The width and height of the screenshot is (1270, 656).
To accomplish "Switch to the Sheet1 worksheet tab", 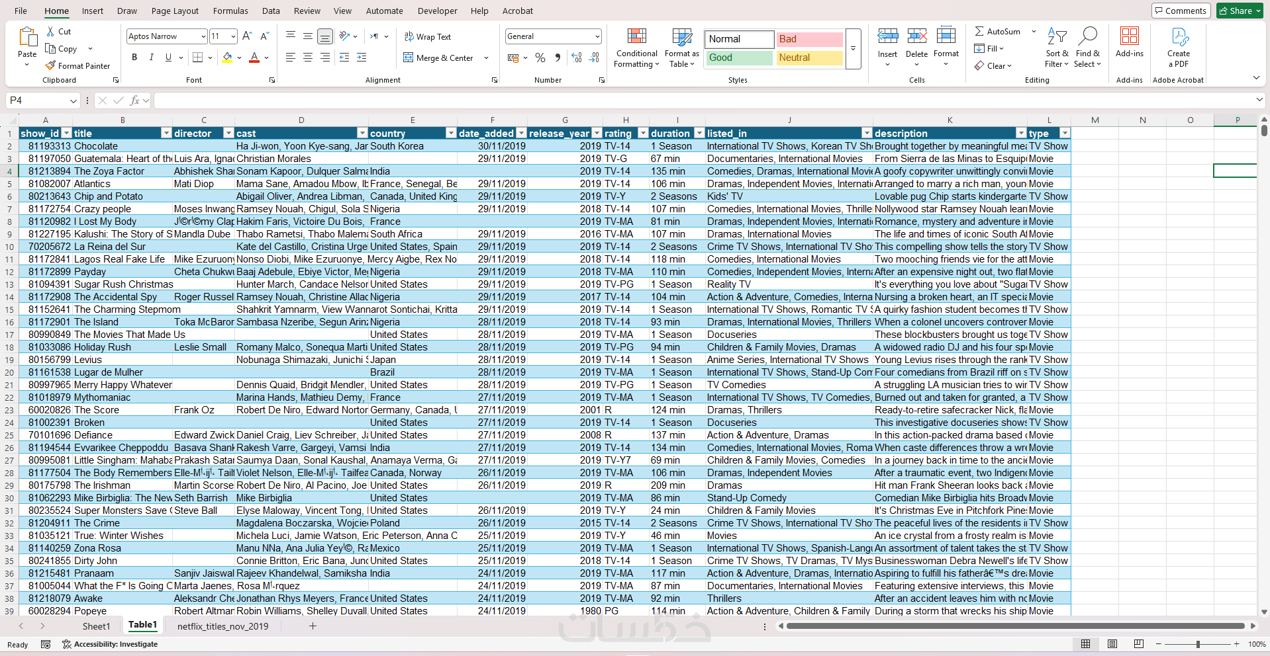I will pyautogui.click(x=96, y=626).
